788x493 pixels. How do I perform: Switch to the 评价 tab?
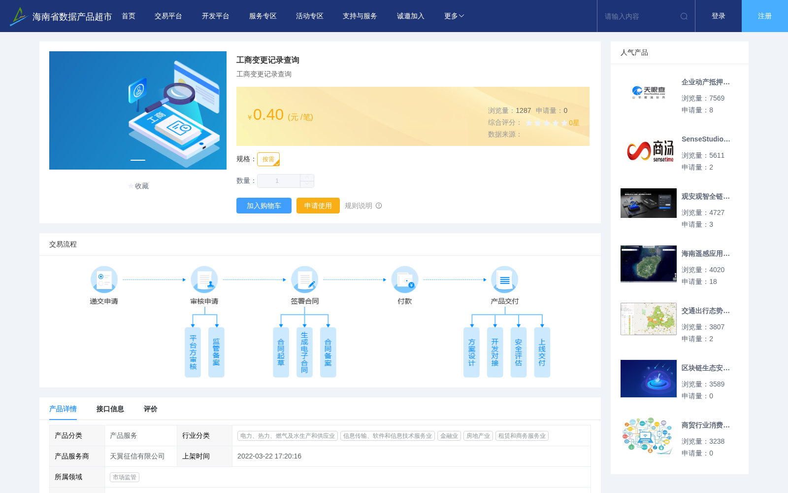pos(151,409)
